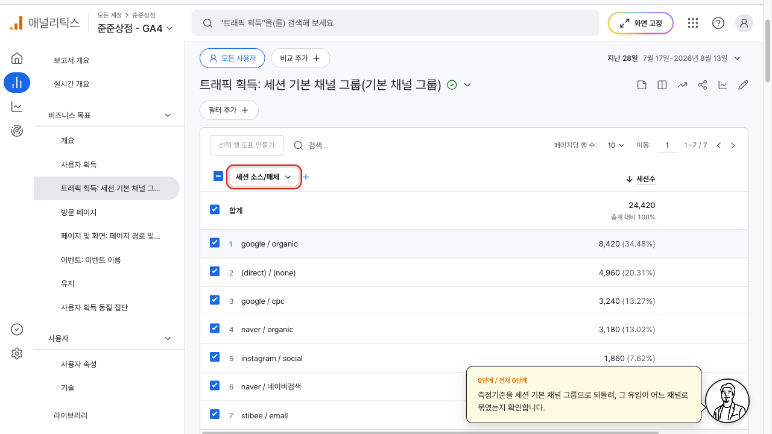Uncheck the naver / organic row checkbox
Viewport: 772px width, 434px height.
click(215, 328)
